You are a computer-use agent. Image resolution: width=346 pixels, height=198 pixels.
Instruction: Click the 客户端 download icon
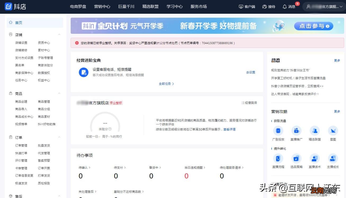tap(241, 7)
